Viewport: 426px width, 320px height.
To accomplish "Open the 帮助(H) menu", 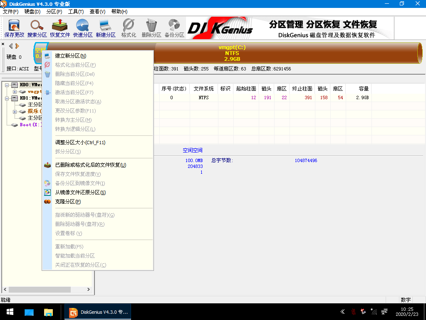I will pos(119,12).
